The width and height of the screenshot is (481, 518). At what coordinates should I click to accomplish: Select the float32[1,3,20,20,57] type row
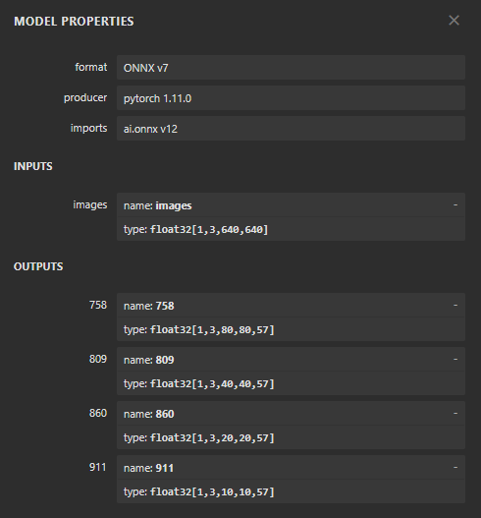pyautogui.click(x=291, y=437)
